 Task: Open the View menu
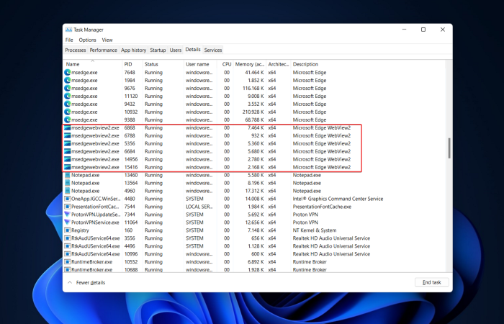pos(107,40)
